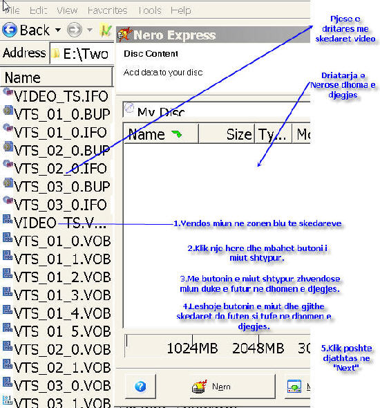
Task: Click the Explorer Name column header
Action: [57, 77]
